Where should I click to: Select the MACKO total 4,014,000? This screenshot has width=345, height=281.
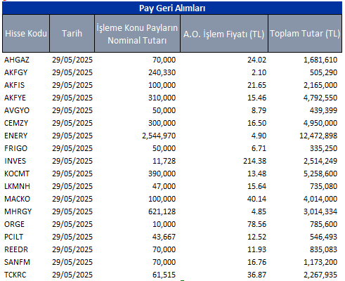pos(320,199)
